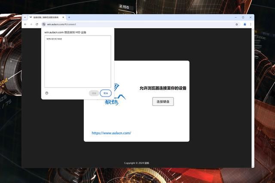
Task: Click the page vertical scrollbar
Action: pos(253,98)
